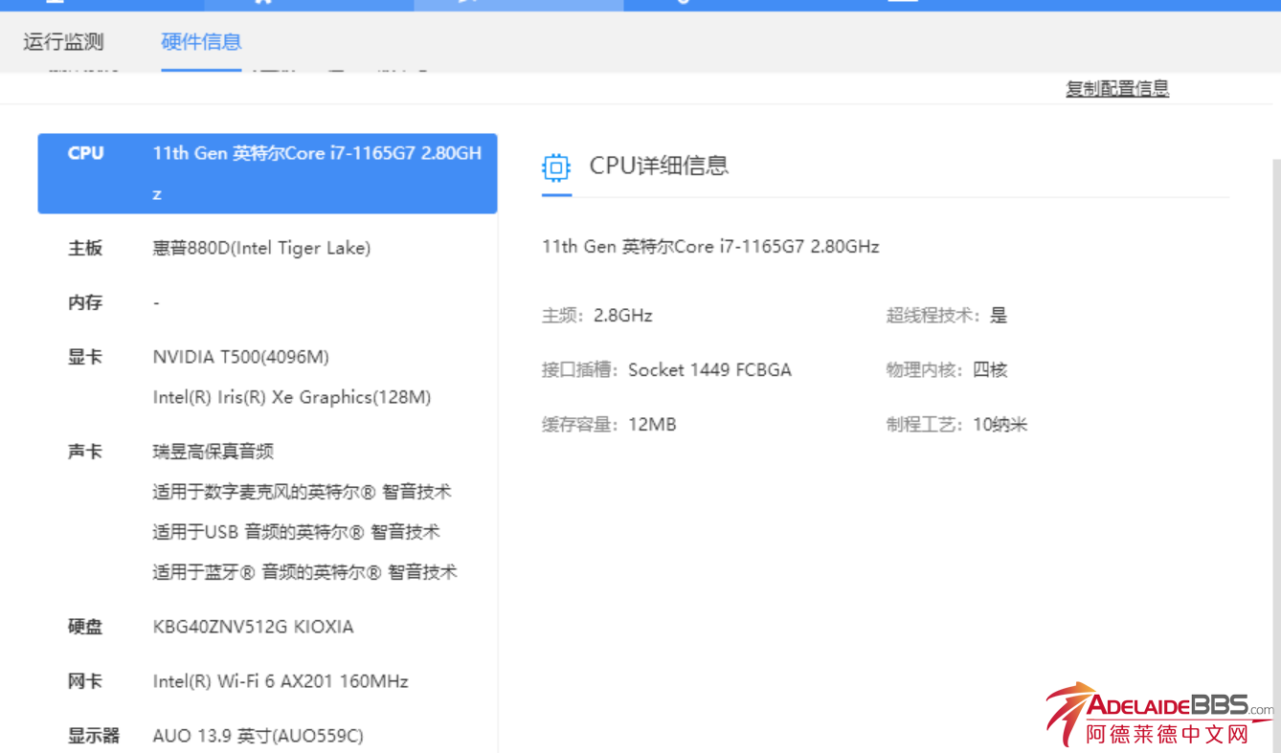Click 适用于USB 音频的英特尔 智音技术 line
The image size is (1281, 753).
(296, 532)
